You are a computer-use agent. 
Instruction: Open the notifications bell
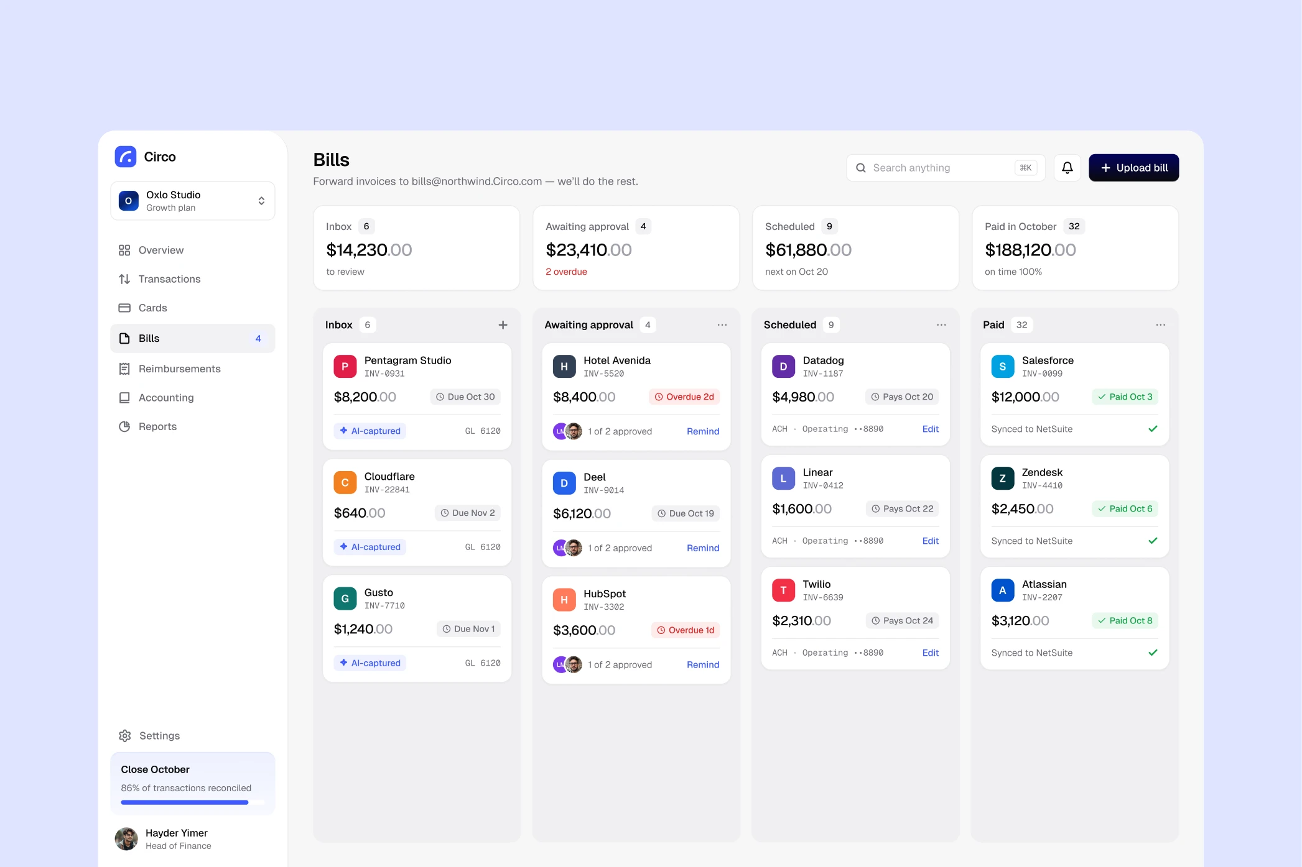1067,168
